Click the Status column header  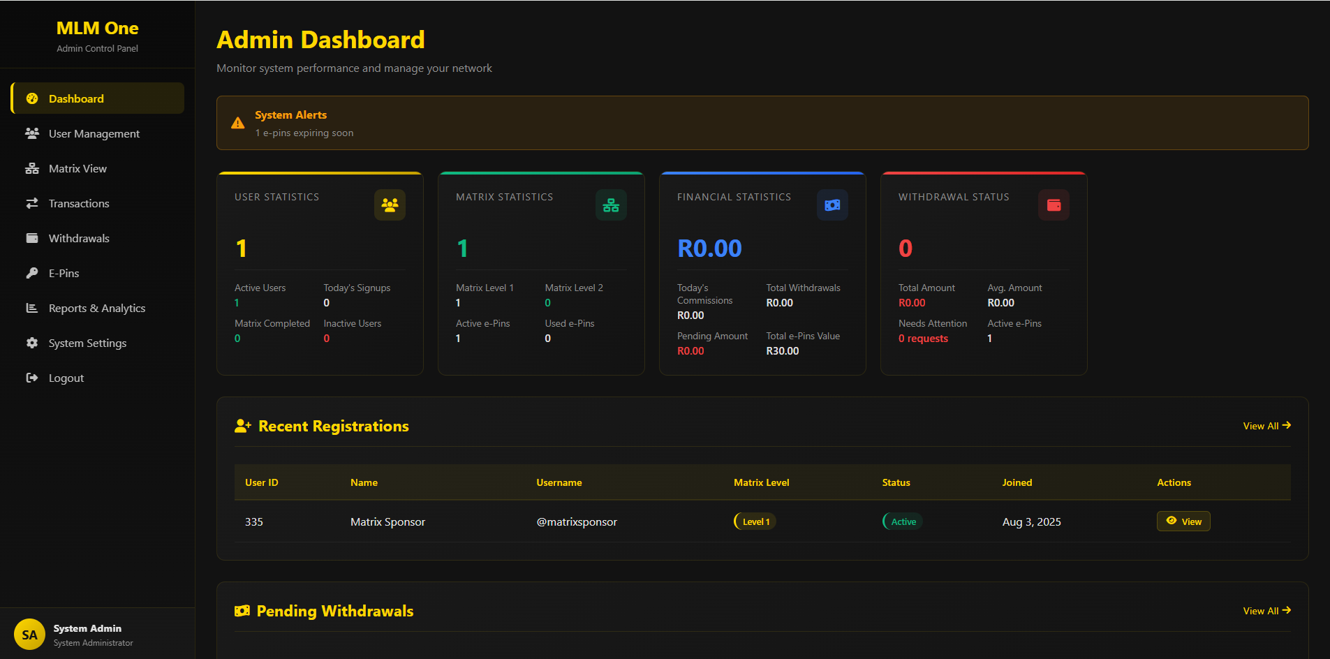coord(896,482)
